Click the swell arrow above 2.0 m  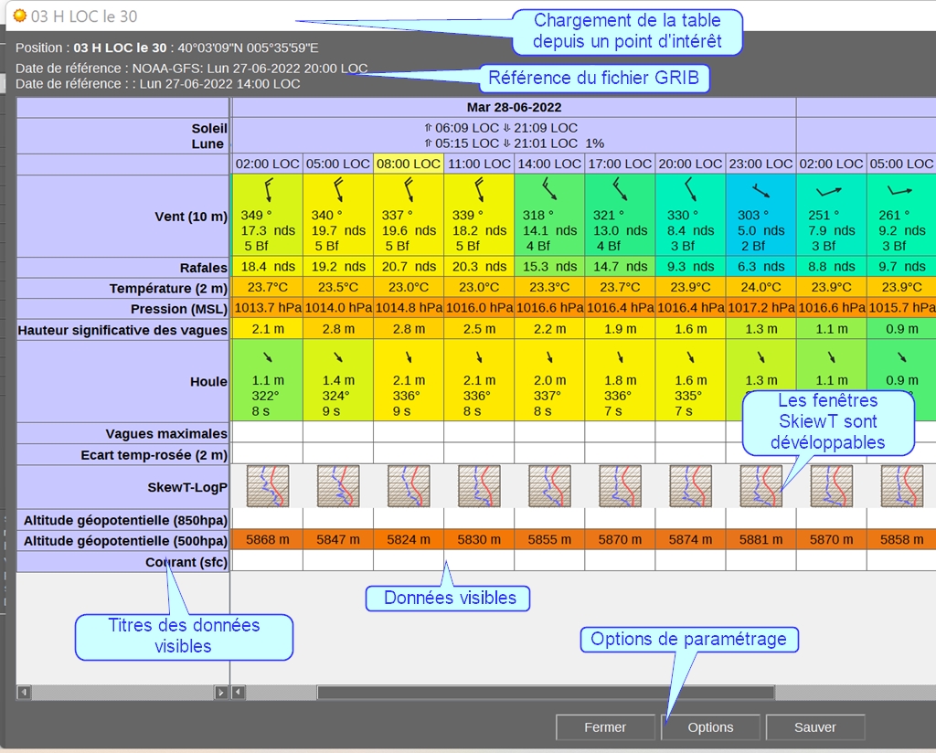[x=549, y=356]
